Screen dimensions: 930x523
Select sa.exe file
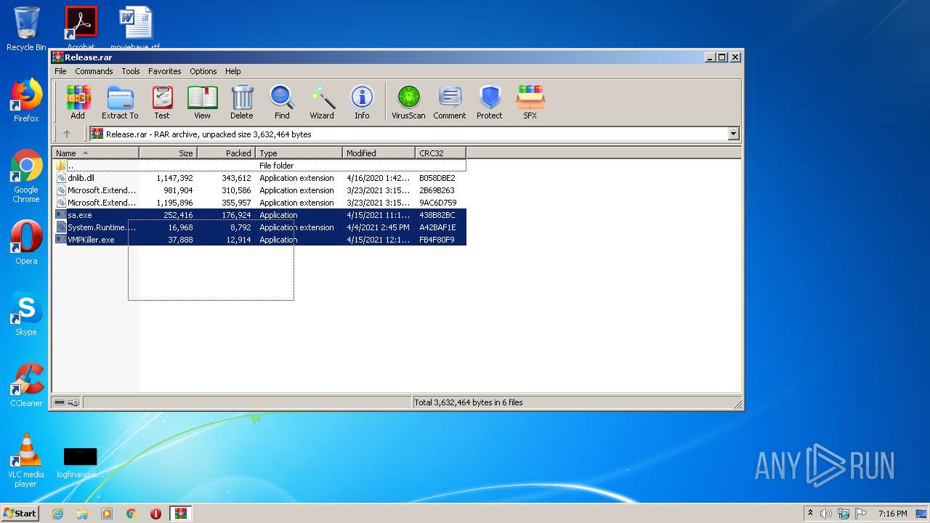click(x=260, y=215)
